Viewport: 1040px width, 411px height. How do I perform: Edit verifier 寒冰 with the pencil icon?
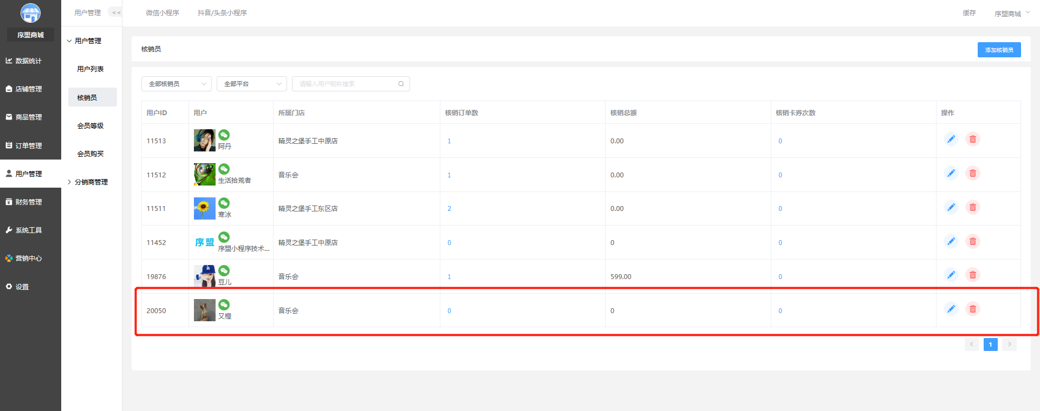[951, 208]
